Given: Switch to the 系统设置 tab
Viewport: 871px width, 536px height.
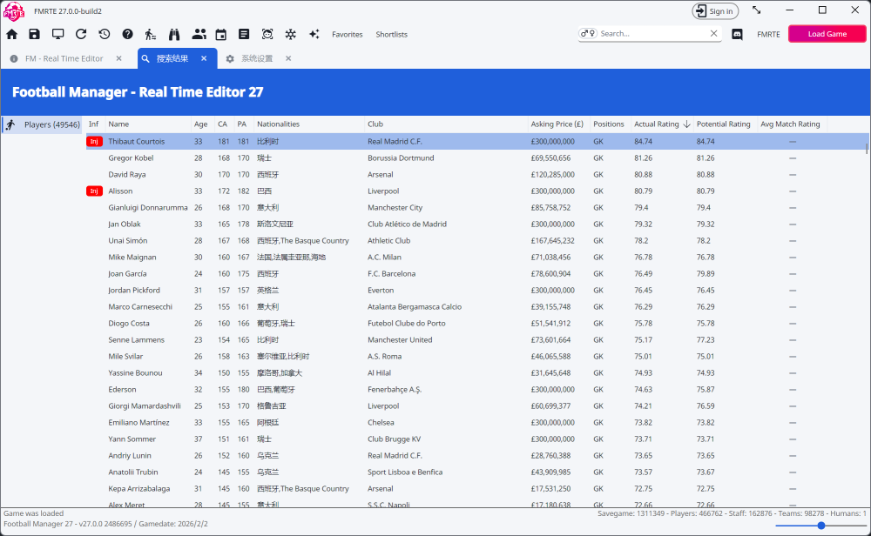Looking at the screenshot, I should click(x=257, y=58).
